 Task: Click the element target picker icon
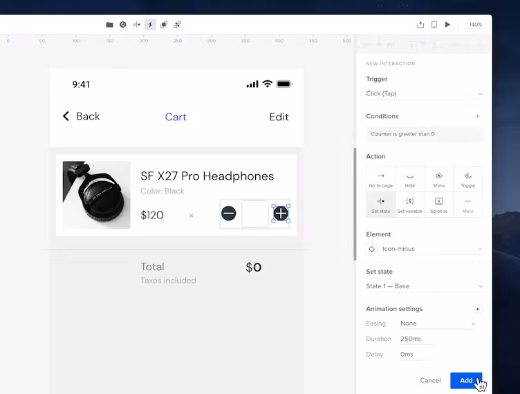[371, 249]
